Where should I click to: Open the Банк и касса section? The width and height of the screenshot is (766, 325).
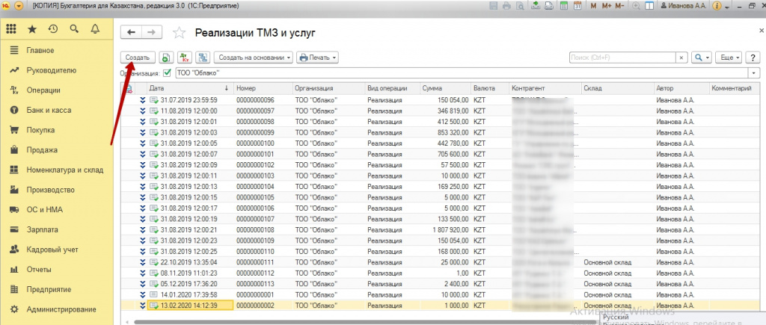(x=57, y=111)
